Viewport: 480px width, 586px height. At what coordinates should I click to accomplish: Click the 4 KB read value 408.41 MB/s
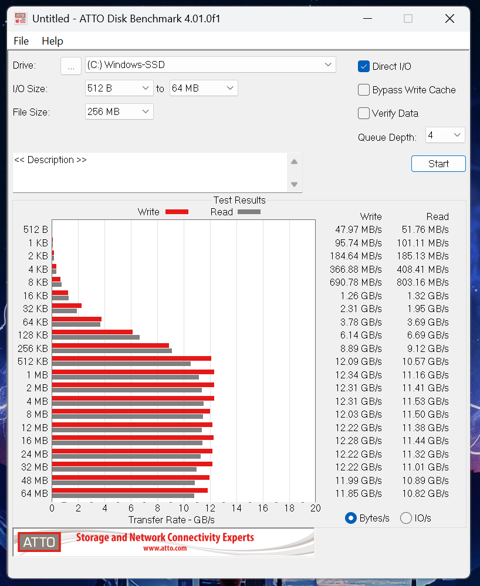(423, 269)
